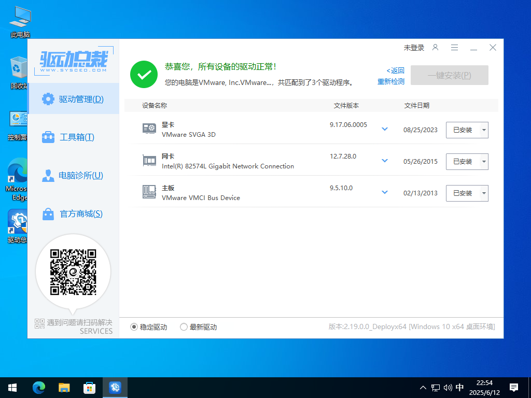531x398 pixels.
Task: Open the 官方商城(S) sidebar section
Action: [73, 214]
